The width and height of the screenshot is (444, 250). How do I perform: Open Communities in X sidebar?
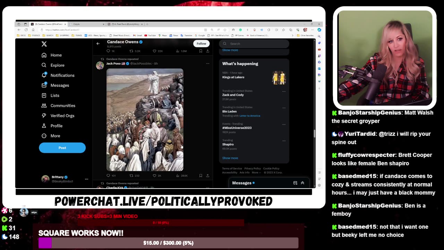58,106
